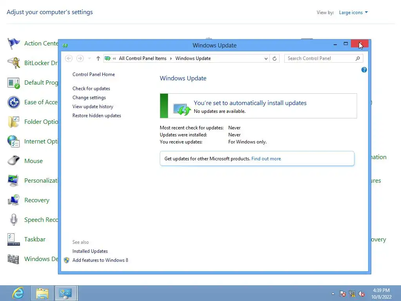Click Control Panel taskbar button
This screenshot has width=401, height=301.
click(x=65, y=293)
